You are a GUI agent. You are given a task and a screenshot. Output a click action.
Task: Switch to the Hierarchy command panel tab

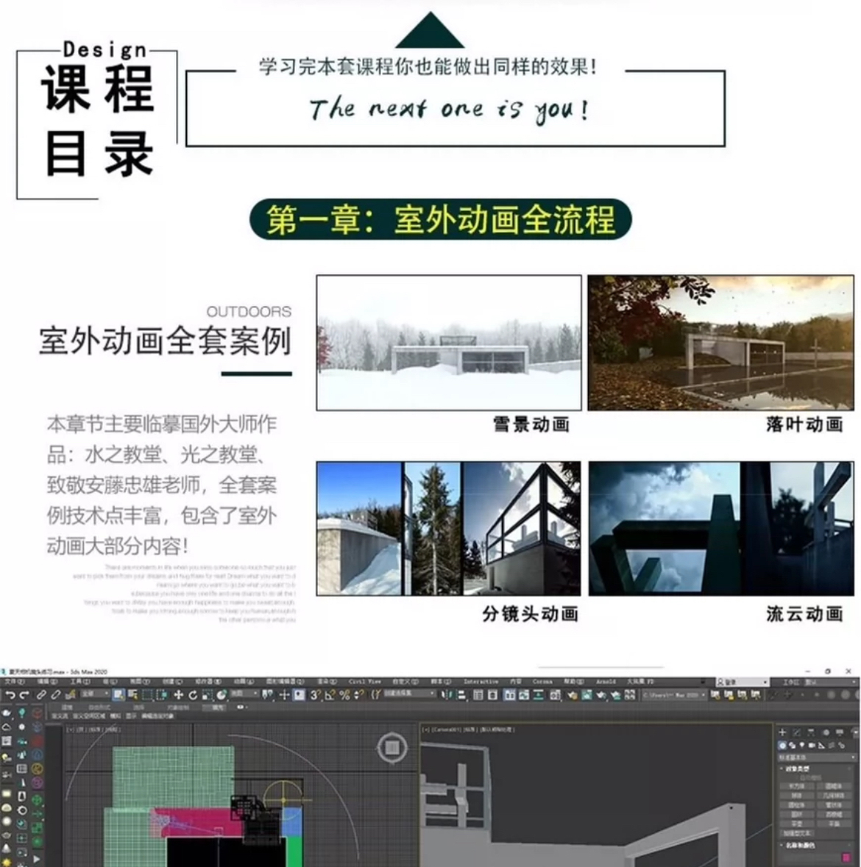811,732
